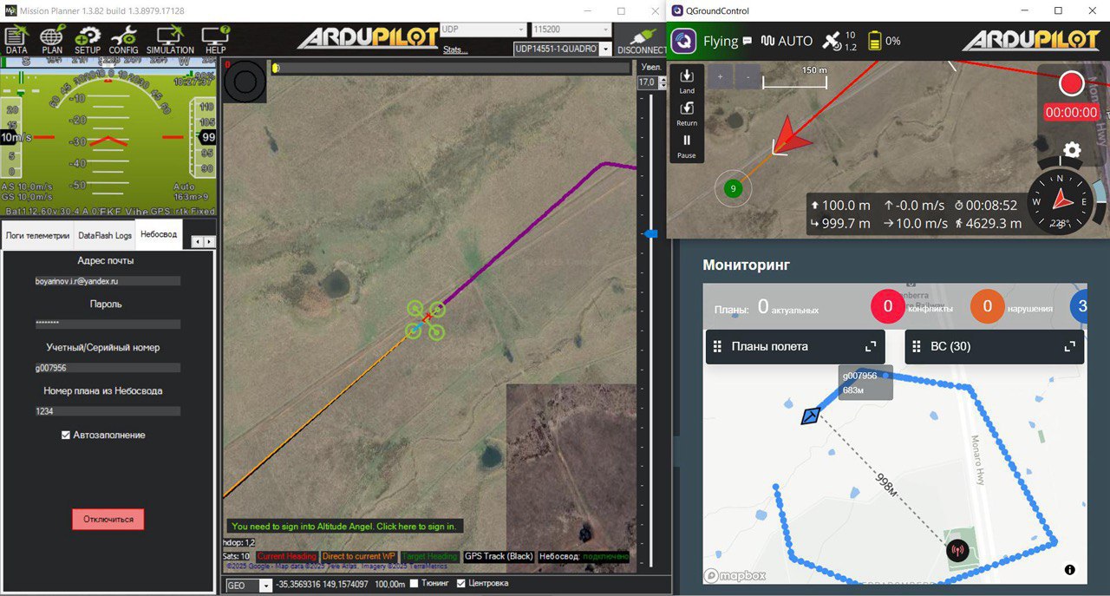Click the radio antenna marker on monitoring map
Viewport: 1110px width, 596px height.
tap(957, 549)
